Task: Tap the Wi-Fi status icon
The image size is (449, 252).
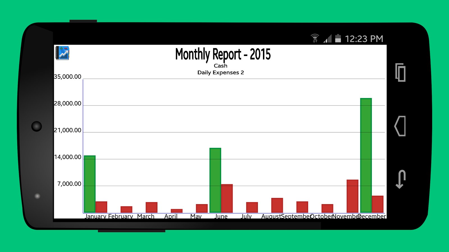Action: point(315,38)
